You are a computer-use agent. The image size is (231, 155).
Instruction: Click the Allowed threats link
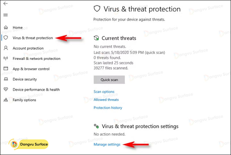pos(106,100)
